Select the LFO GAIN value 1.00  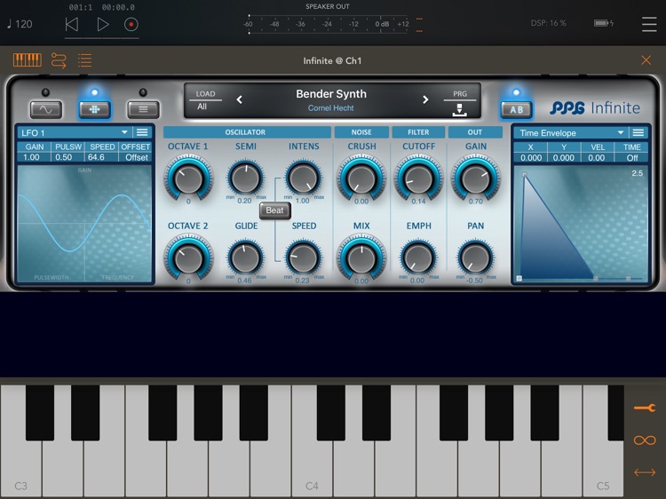[x=33, y=157]
